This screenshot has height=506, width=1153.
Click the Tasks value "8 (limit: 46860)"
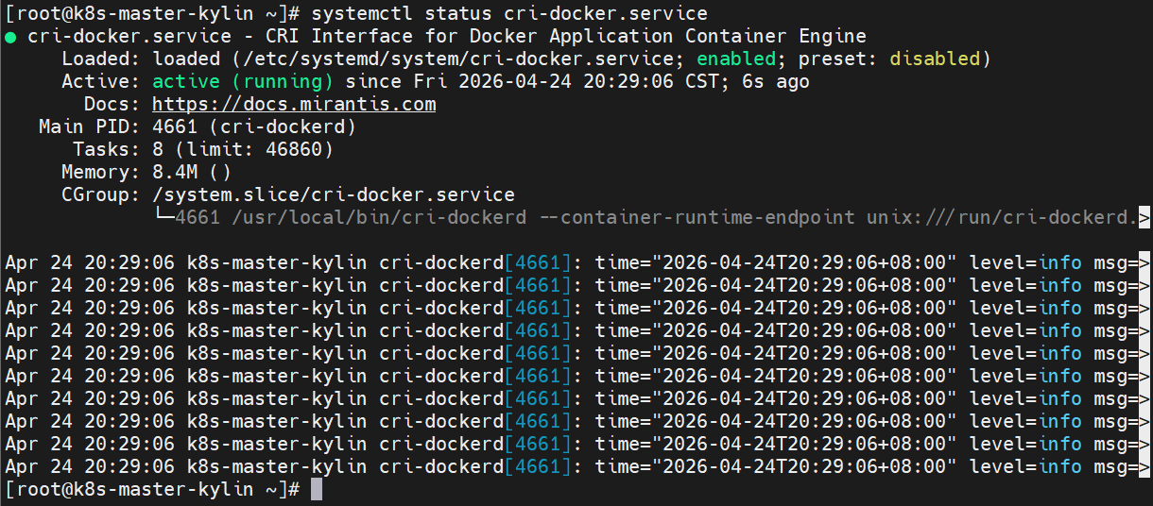[x=243, y=149]
